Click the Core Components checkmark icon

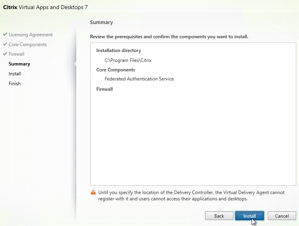(x=5, y=44)
